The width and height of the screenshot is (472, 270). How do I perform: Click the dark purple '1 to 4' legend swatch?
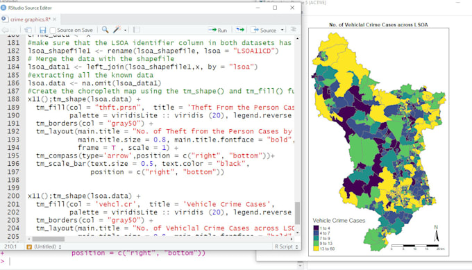(316, 228)
